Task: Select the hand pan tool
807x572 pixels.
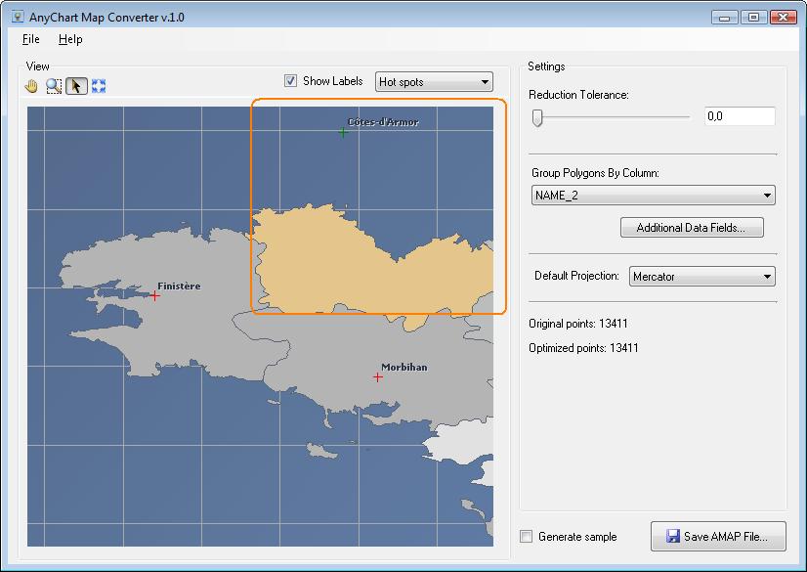Action: [x=32, y=86]
